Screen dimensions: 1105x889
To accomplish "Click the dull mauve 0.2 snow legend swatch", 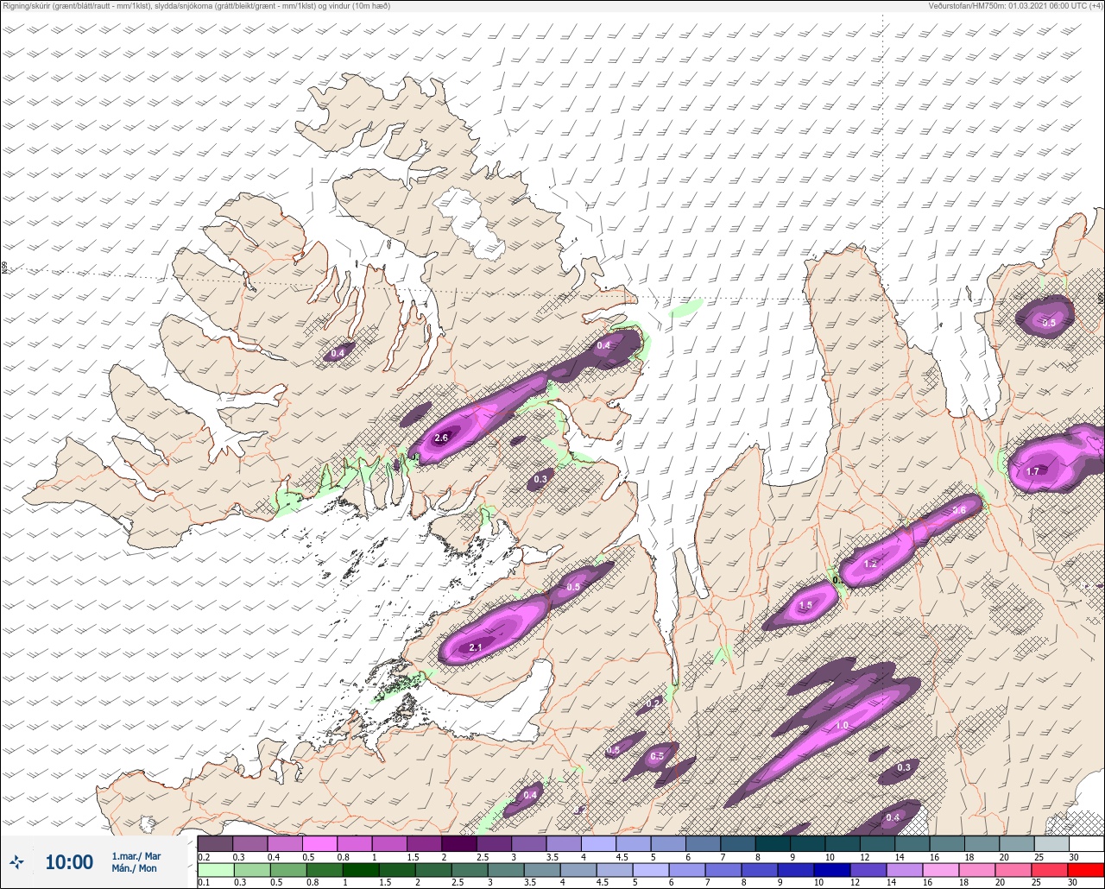I will (215, 843).
